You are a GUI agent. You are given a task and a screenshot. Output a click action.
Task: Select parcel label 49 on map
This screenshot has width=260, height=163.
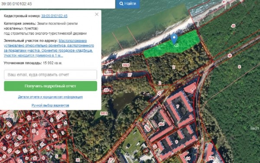coord(233,26)
